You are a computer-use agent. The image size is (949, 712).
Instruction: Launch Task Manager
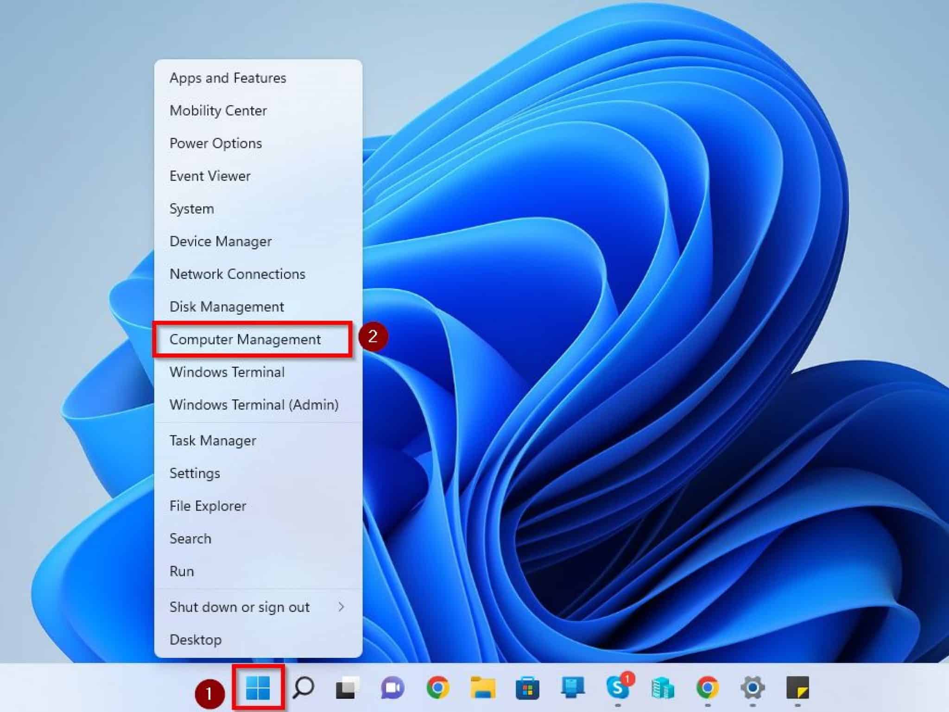(213, 440)
